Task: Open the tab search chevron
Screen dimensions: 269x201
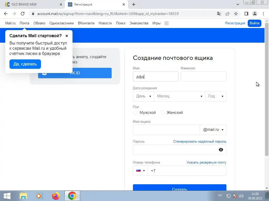Action: pyautogui.click(x=237, y=4)
